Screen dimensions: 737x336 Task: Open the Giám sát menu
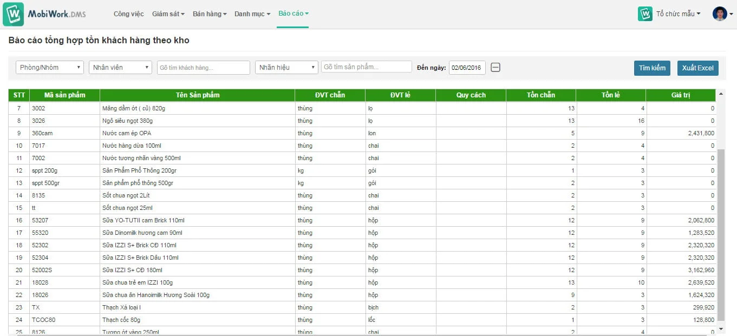pyautogui.click(x=168, y=14)
